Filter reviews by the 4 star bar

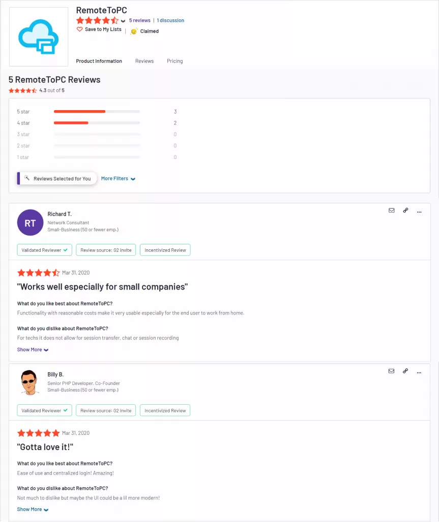tap(97, 123)
